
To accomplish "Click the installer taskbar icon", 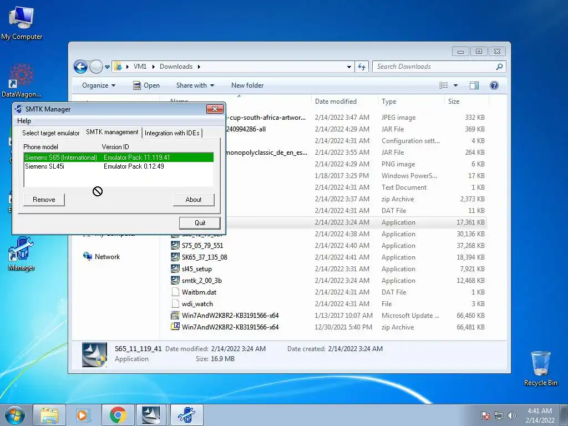I will (x=151, y=415).
